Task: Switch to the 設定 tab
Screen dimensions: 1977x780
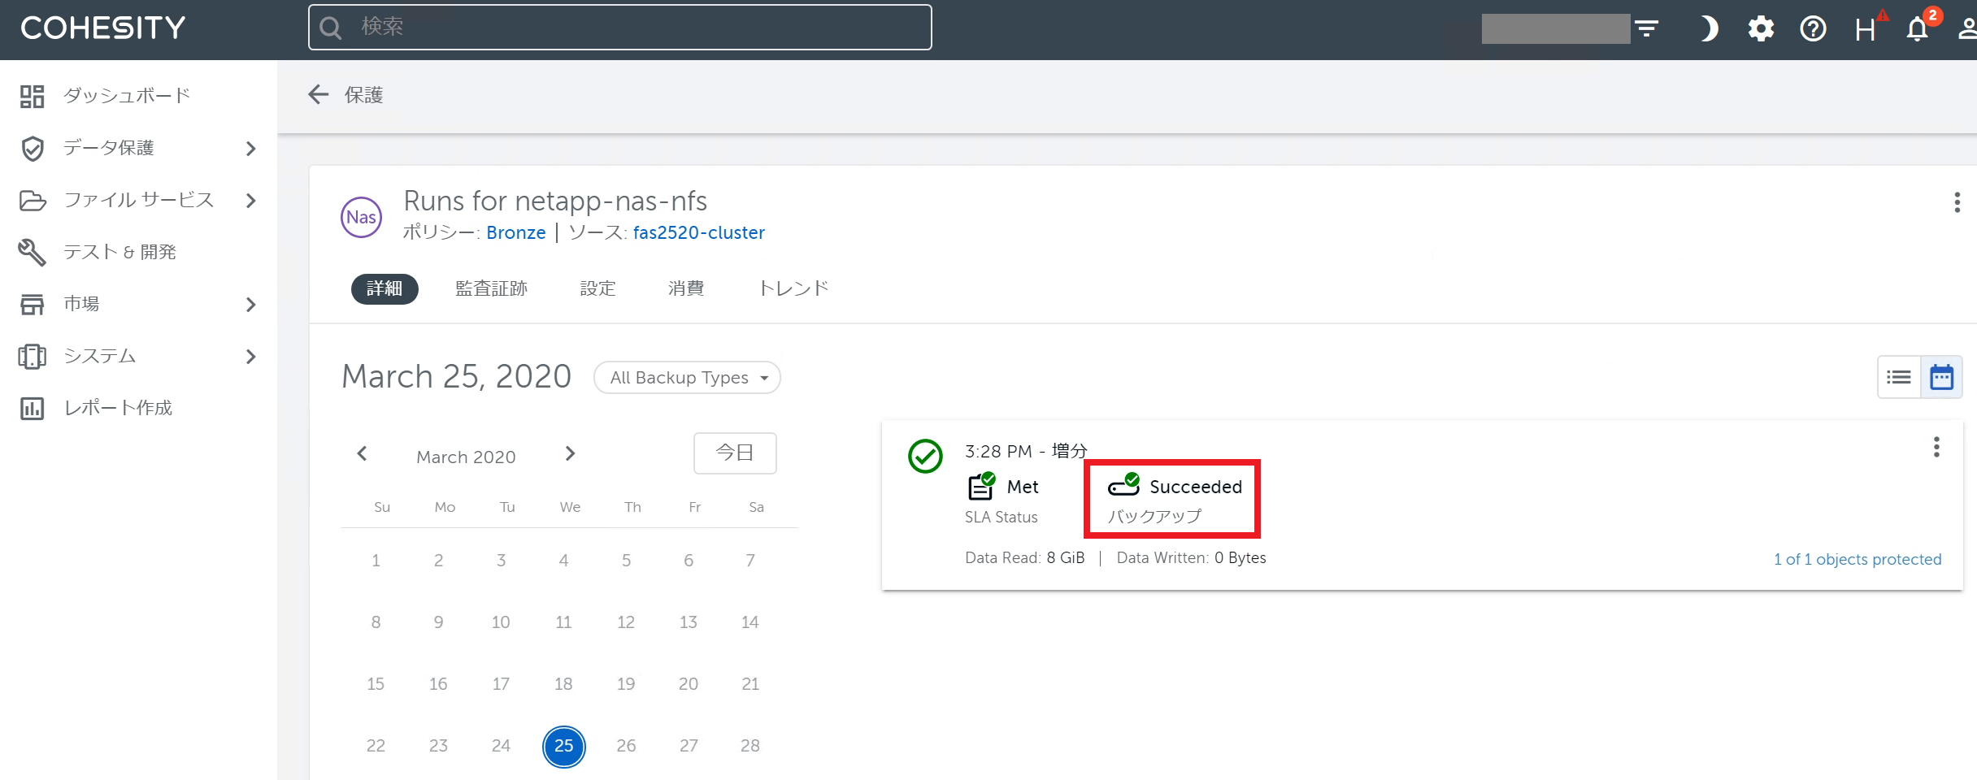Action: point(598,288)
